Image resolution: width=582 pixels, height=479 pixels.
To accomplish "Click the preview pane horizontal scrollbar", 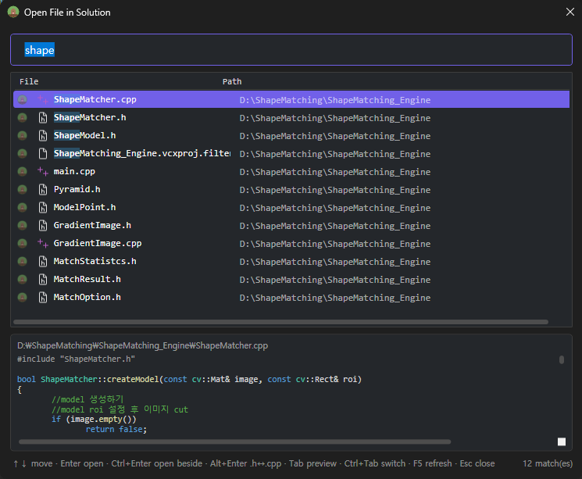I will 234,441.
